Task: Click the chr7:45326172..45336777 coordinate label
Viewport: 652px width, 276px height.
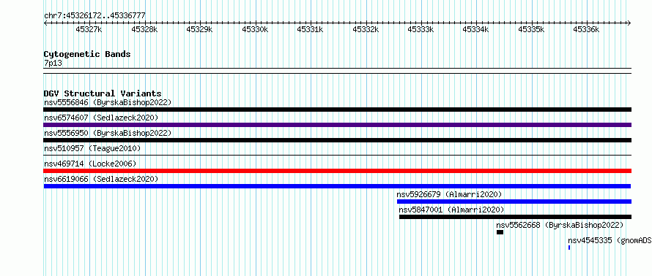Action: [x=95, y=15]
